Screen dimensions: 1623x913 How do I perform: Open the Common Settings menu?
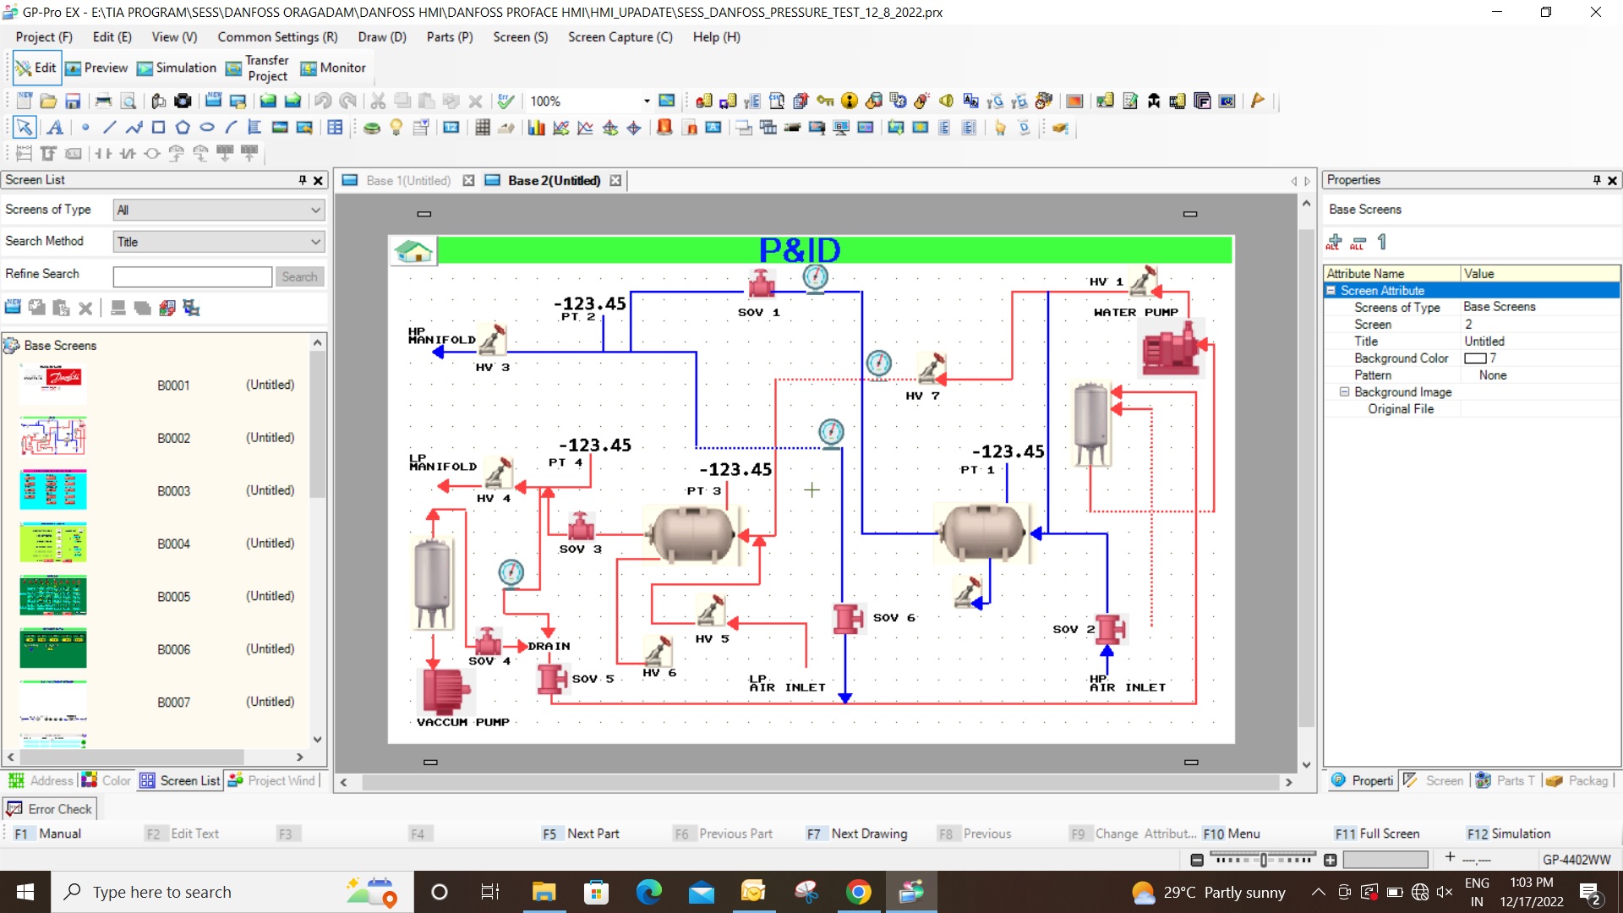pyautogui.click(x=277, y=37)
